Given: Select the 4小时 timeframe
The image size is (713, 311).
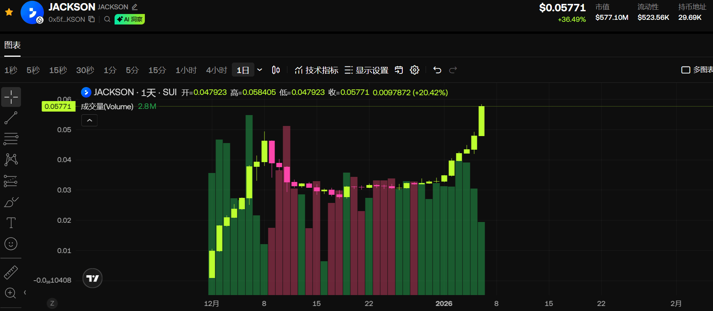Looking at the screenshot, I should tap(216, 70).
